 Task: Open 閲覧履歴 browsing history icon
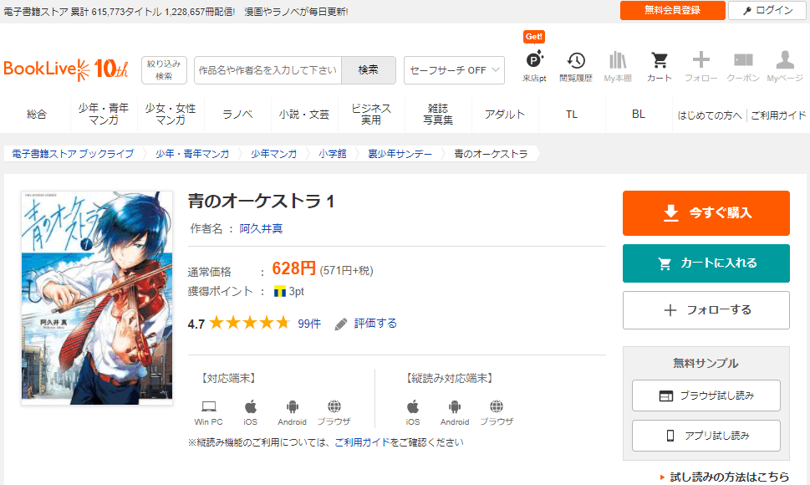(x=576, y=62)
